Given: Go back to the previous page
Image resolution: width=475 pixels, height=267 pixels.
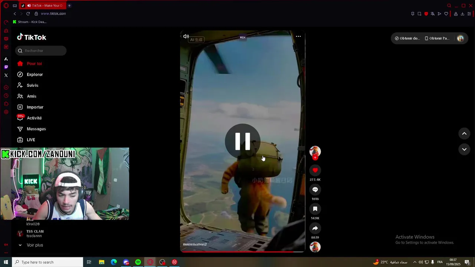Looking at the screenshot, I should [x=15, y=14].
